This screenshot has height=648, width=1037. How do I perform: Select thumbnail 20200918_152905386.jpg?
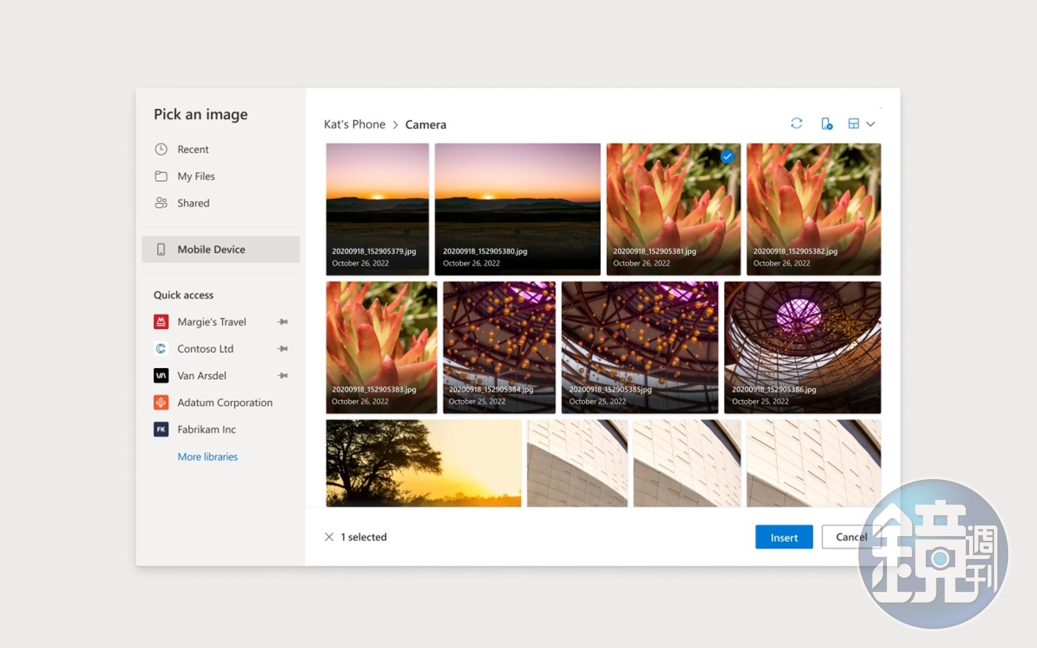pyautogui.click(x=802, y=347)
